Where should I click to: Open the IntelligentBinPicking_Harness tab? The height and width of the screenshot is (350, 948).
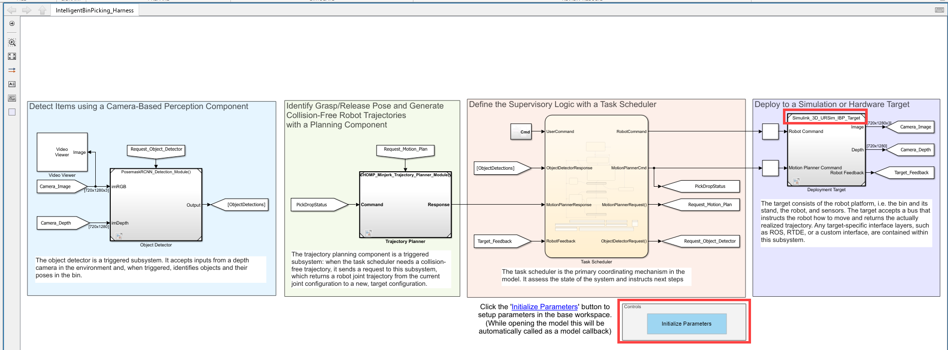click(95, 10)
